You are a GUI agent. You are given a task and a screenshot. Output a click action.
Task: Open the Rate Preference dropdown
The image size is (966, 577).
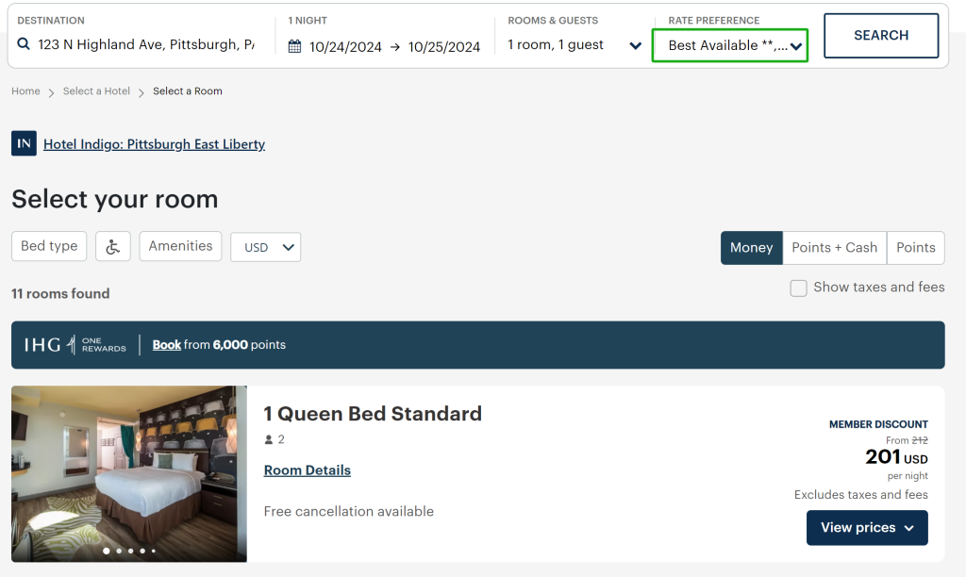click(730, 45)
